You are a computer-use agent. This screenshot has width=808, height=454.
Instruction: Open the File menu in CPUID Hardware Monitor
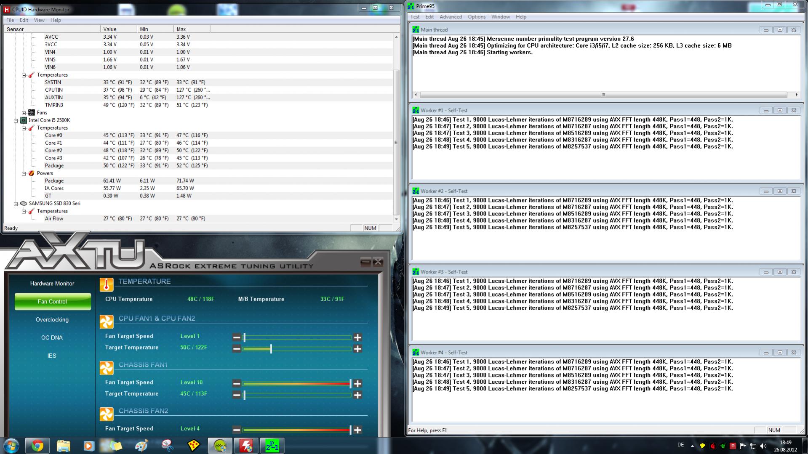[10, 20]
